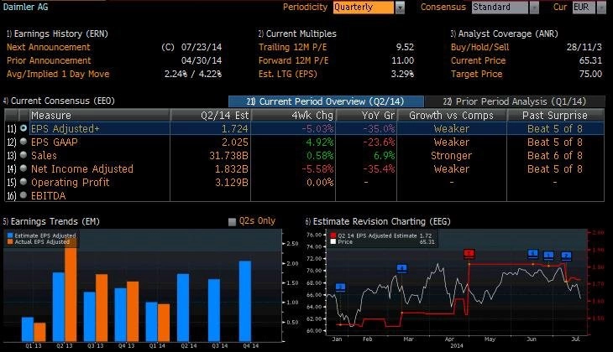
Task: Click the Sales Beat 6 of 8 cell
Action: pos(555,155)
